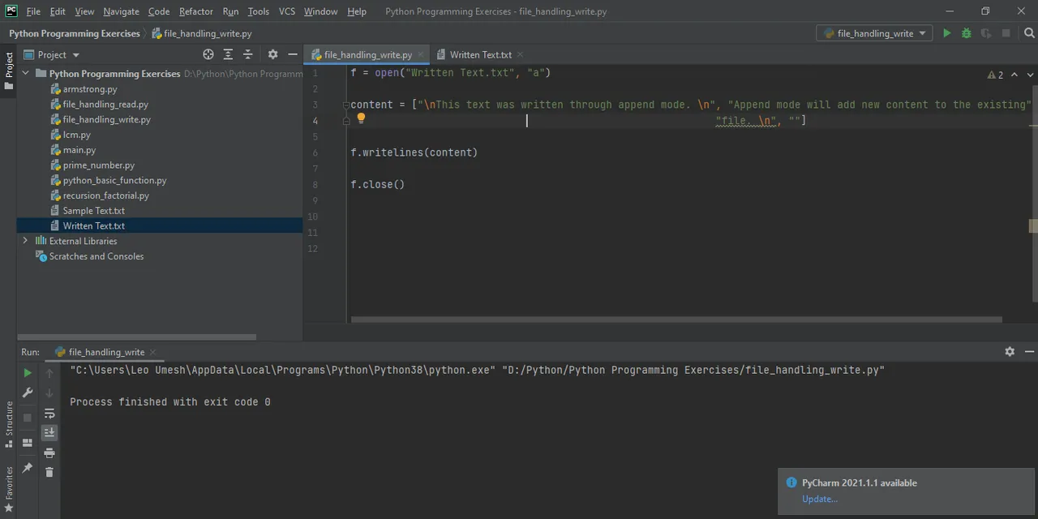The width and height of the screenshot is (1038, 519).
Task: Close file_handling_write Run tab
Action: point(152,352)
